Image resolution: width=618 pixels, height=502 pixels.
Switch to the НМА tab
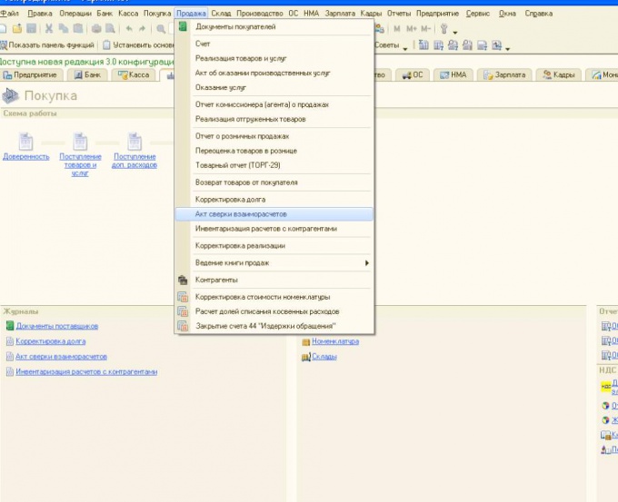click(x=454, y=74)
